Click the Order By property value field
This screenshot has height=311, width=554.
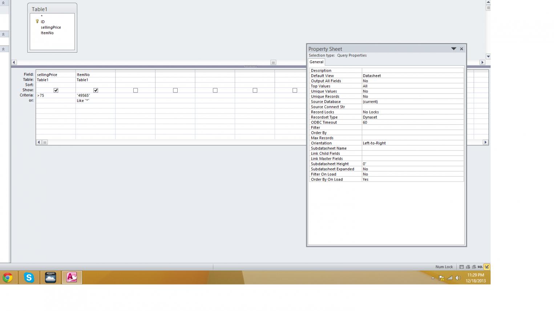pos(413,133)
